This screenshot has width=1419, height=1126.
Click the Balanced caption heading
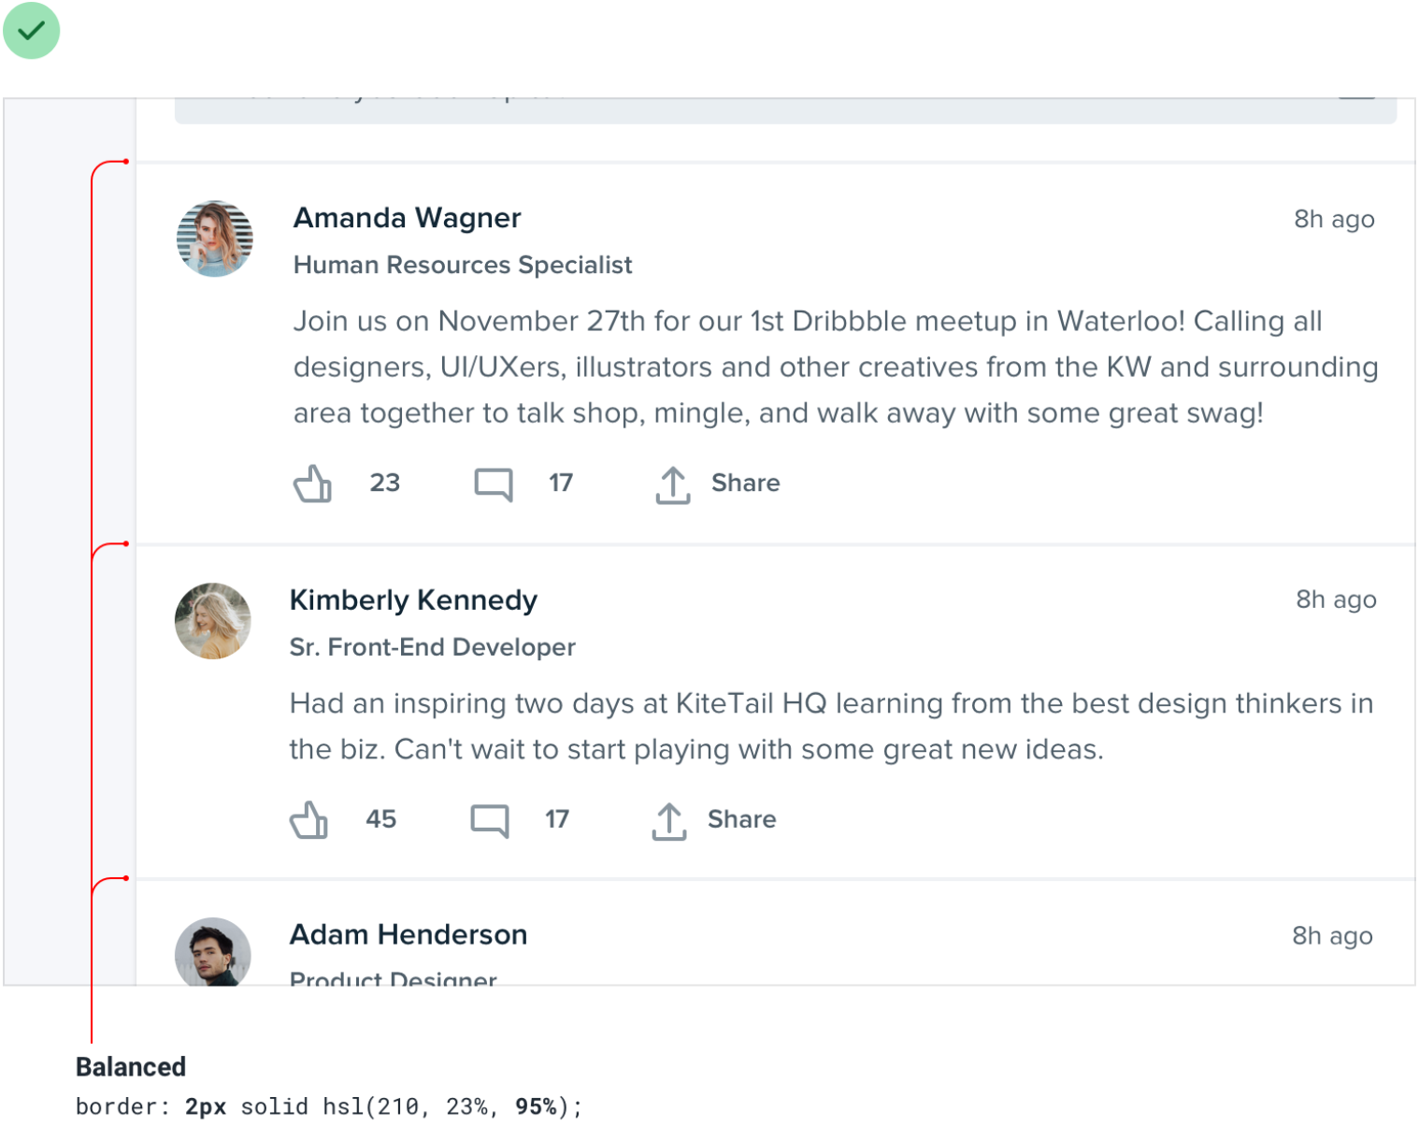click(131, 1067)
